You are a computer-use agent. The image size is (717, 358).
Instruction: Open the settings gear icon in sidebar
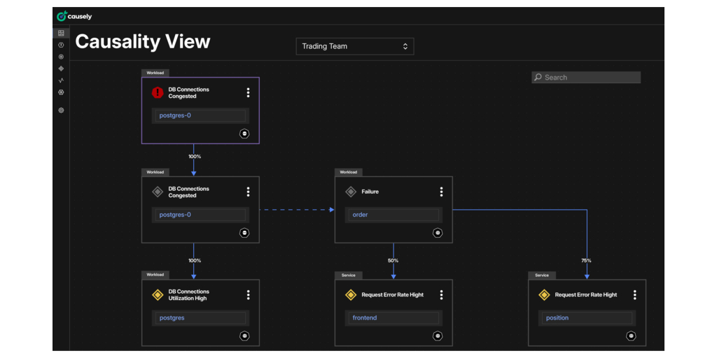pyautogui.click(x=61, y=110)
